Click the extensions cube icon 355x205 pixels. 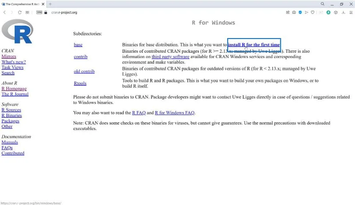coord(336,12)
